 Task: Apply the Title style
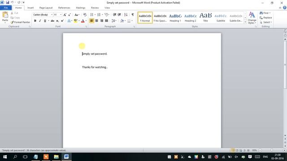pos(205,18)
